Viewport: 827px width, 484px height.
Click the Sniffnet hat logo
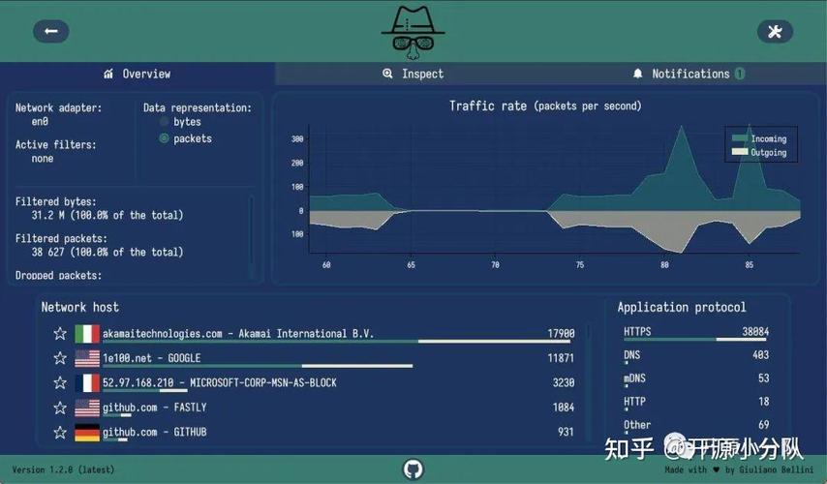[413, 32]
